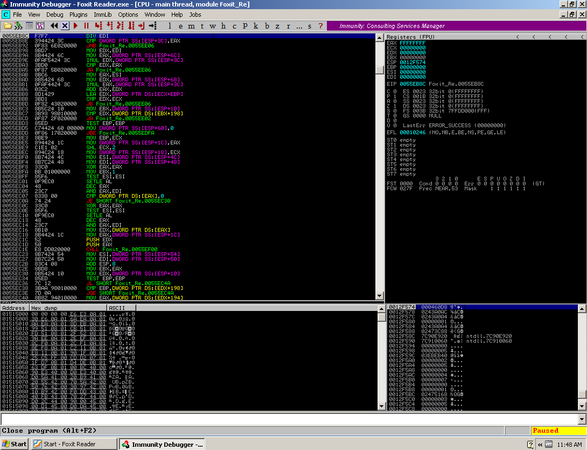587x450 pixels.
Task: Show References with 'r' button
Action: (288, 26)
